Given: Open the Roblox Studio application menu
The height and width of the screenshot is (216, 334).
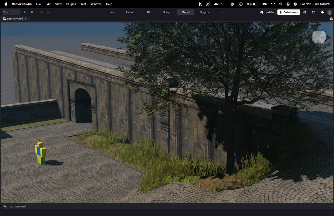Looking at the screenshot, I should (22, 4).
